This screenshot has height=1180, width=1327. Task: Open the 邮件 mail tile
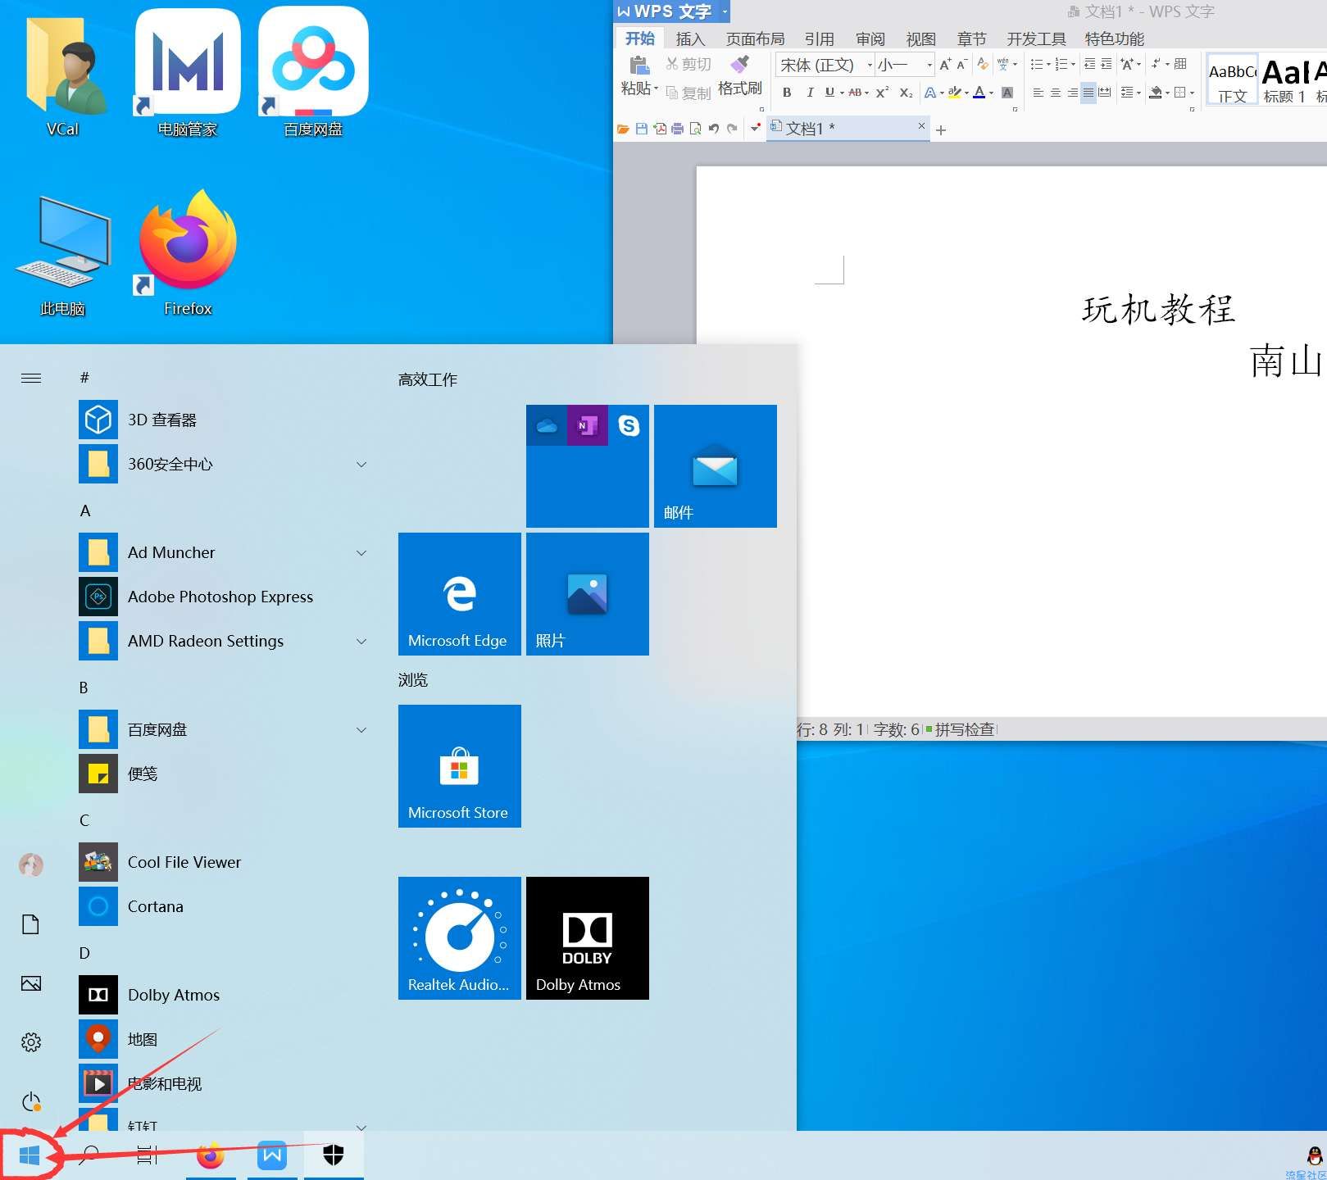coord(716,466)
